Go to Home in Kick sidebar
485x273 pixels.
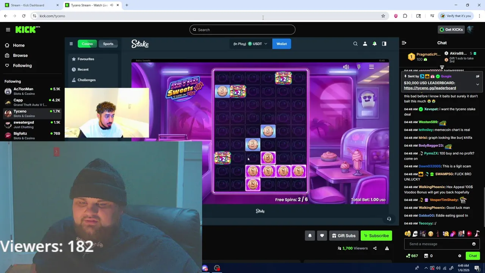point(19,45)
